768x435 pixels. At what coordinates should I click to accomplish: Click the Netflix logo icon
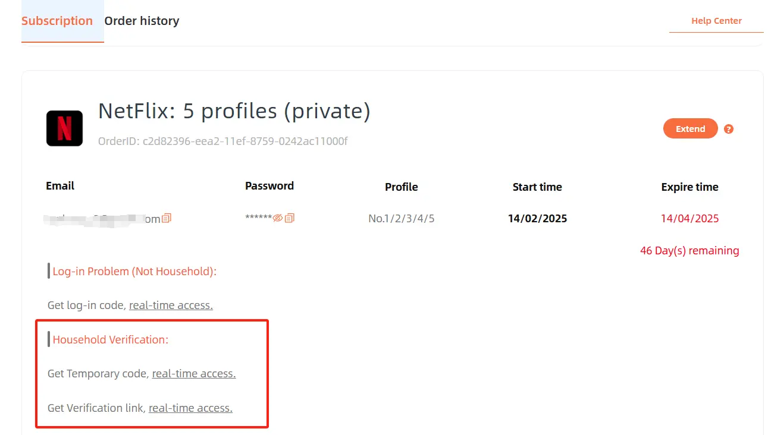point(64,128)
